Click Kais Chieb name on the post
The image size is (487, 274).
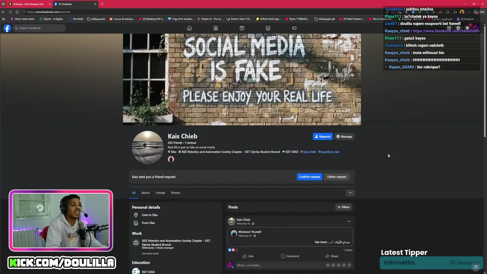[x=243, y=220]
